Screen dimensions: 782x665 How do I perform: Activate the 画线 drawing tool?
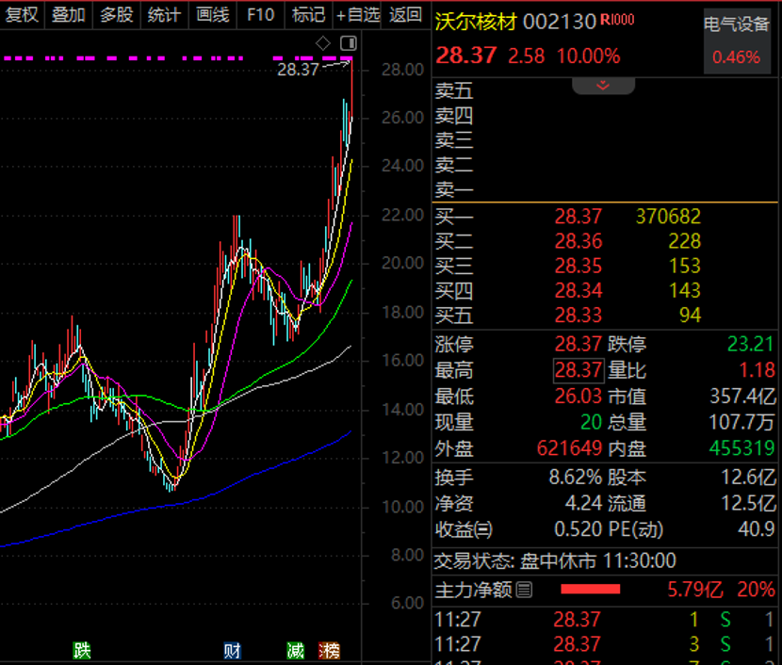[x=213, y=14]
